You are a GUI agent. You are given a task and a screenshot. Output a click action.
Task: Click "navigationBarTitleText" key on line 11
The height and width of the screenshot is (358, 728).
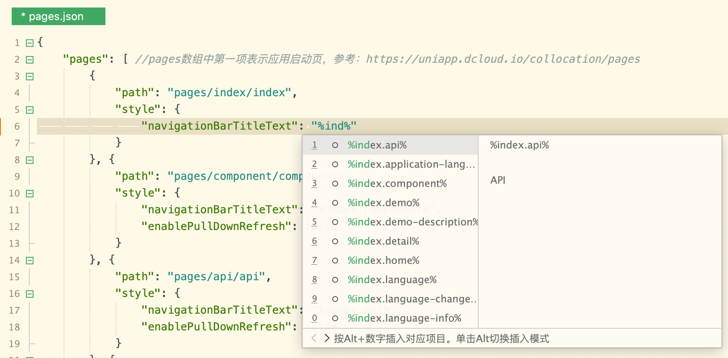point(220,210)
